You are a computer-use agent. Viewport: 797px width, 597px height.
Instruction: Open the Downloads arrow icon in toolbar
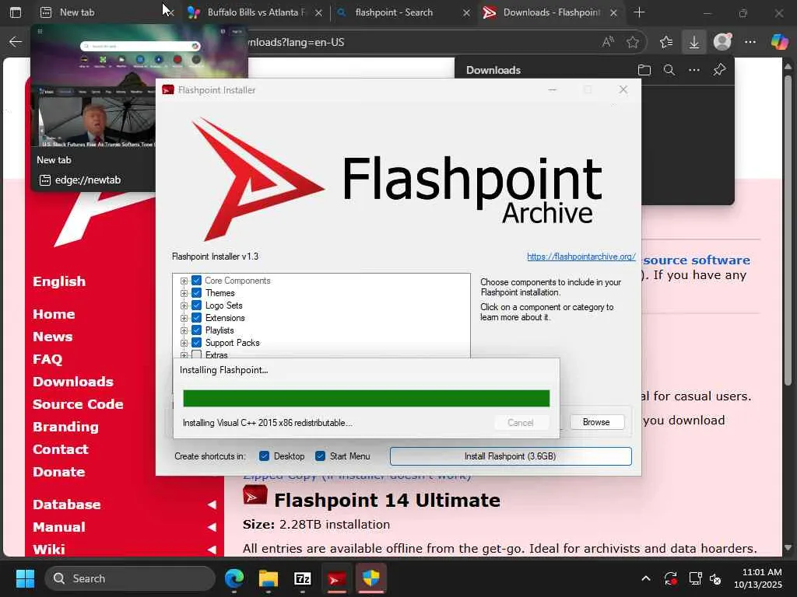point(693,42)
